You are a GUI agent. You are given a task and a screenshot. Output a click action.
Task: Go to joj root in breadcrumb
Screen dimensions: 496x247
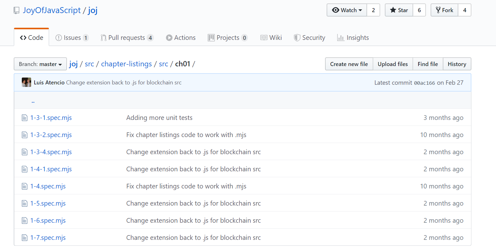(73, 64)
